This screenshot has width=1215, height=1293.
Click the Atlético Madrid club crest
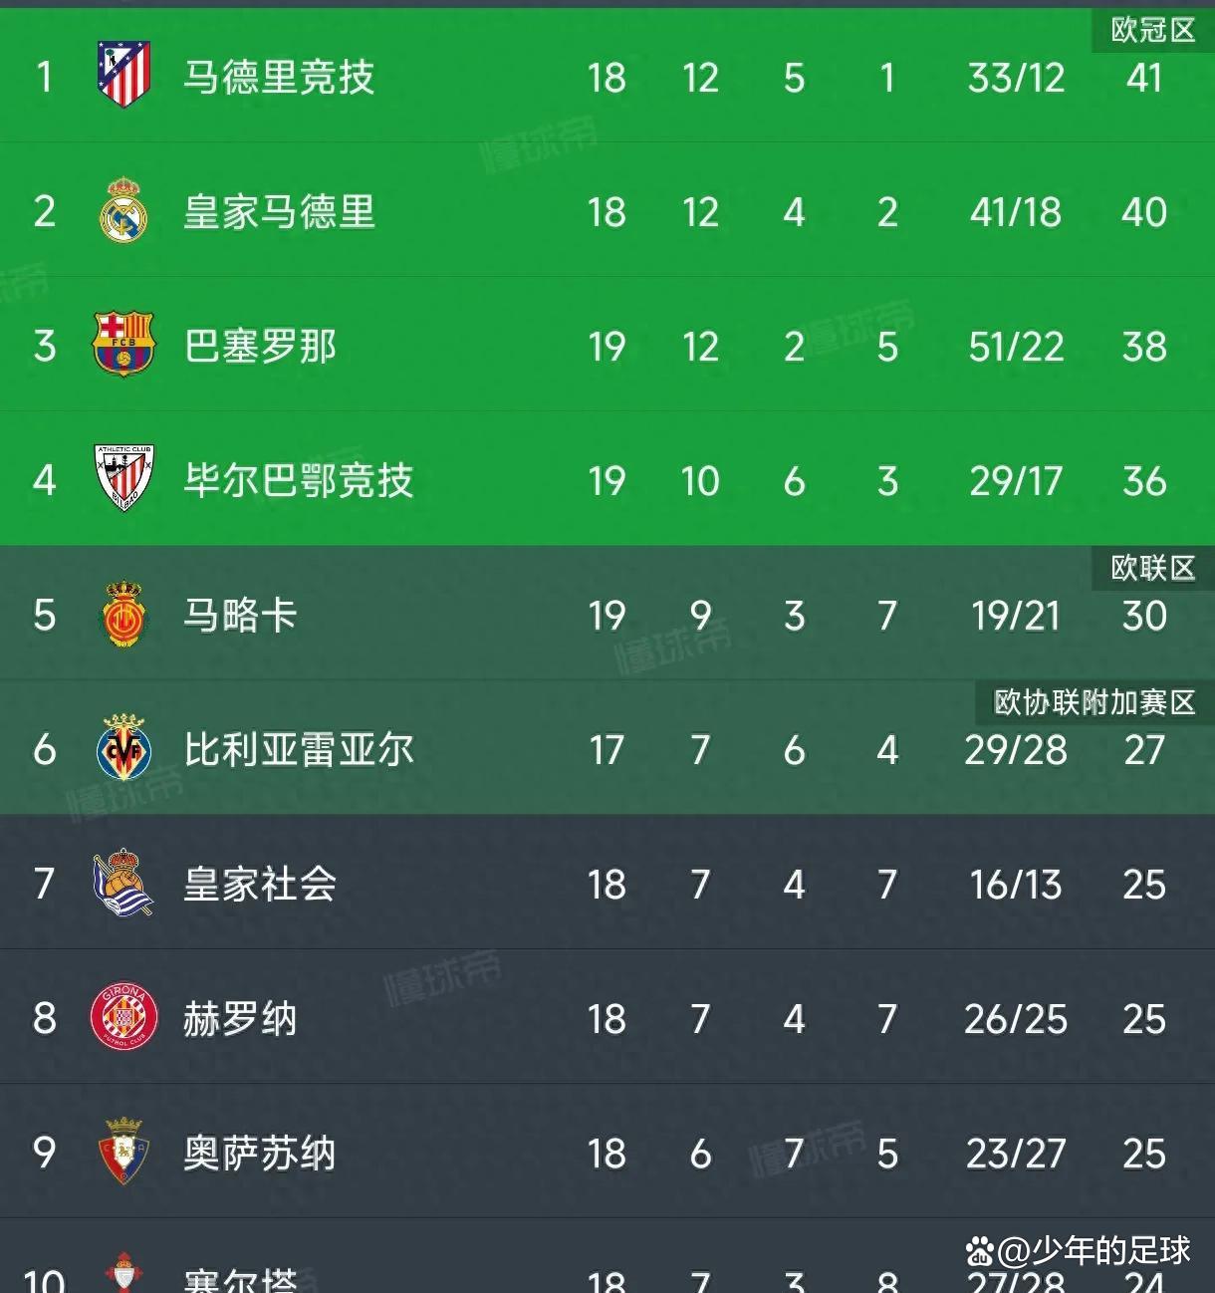pos(123,75)
